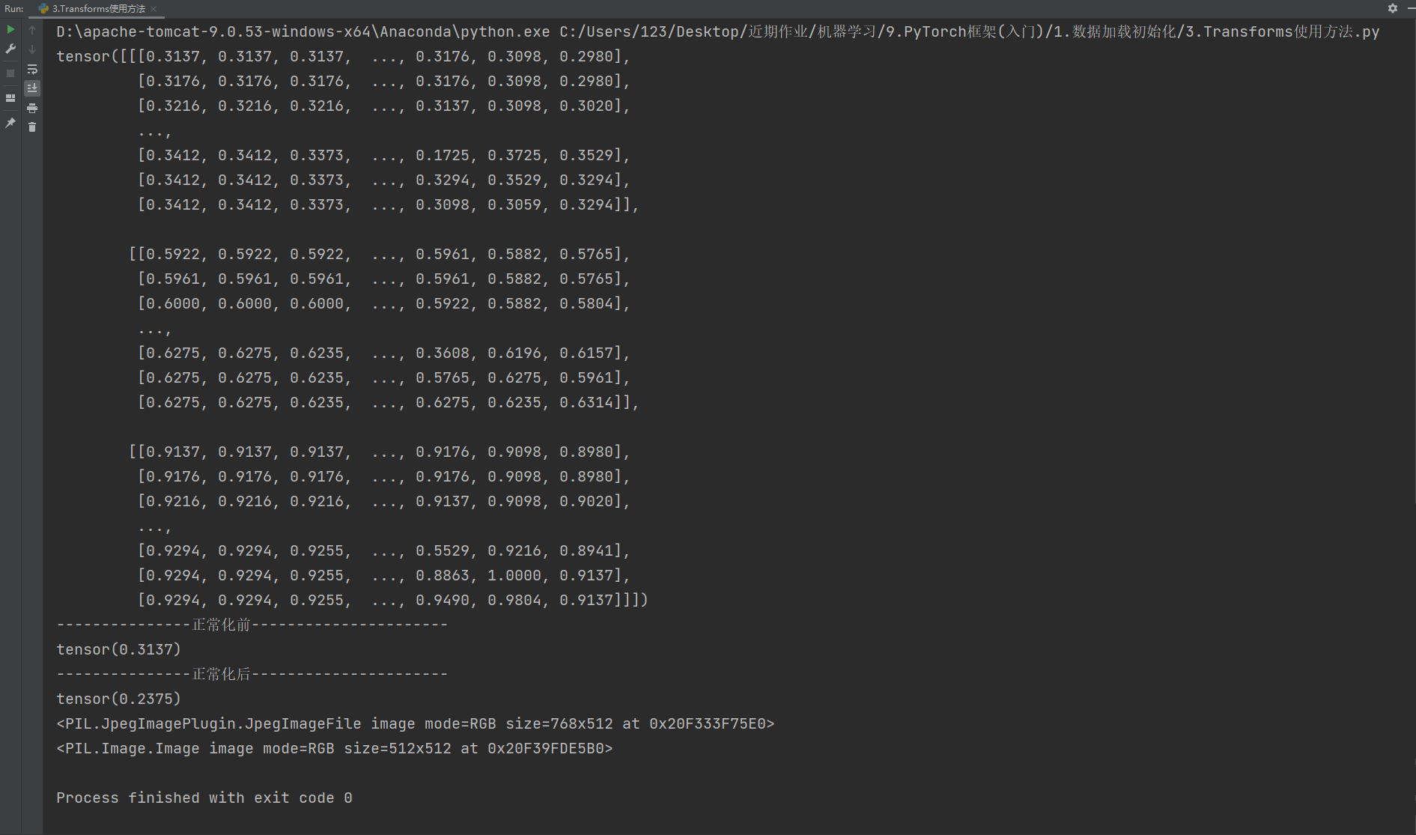Click the value 0.3608 in the output

coord(442,353)
